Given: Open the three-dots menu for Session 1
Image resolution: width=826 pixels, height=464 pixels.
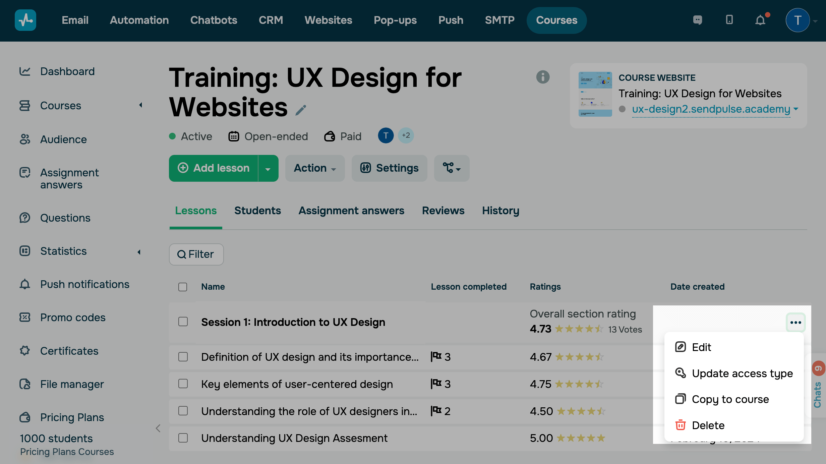Looking at the screenshot, I should (x=795, y=323).
